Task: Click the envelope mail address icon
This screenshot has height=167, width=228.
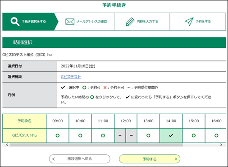Action: click(x=70, y=22)
